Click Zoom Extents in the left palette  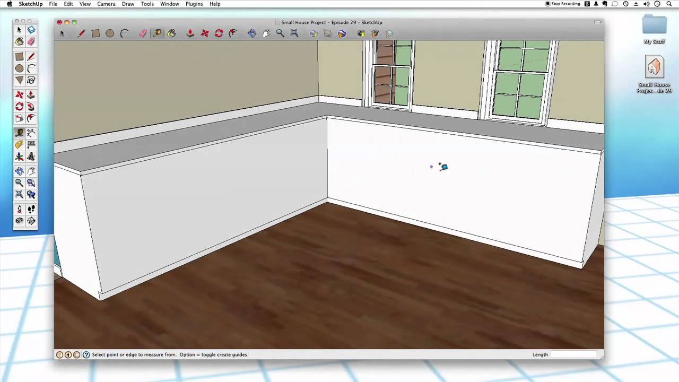(19, 195)
